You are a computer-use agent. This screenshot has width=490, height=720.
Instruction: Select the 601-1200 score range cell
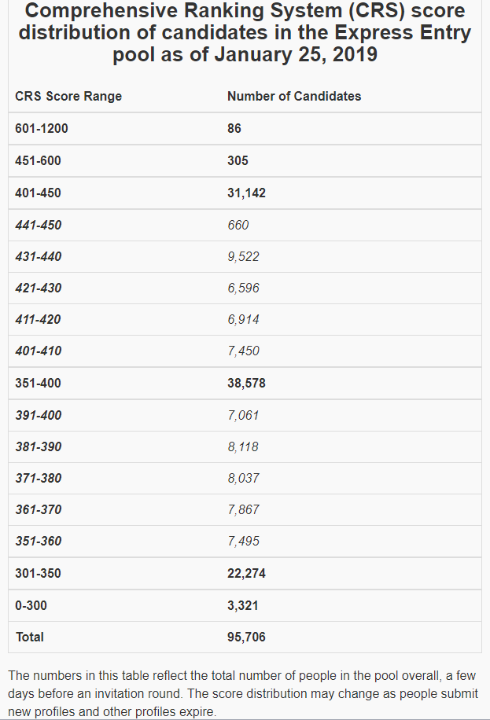(x=42, y=129)
